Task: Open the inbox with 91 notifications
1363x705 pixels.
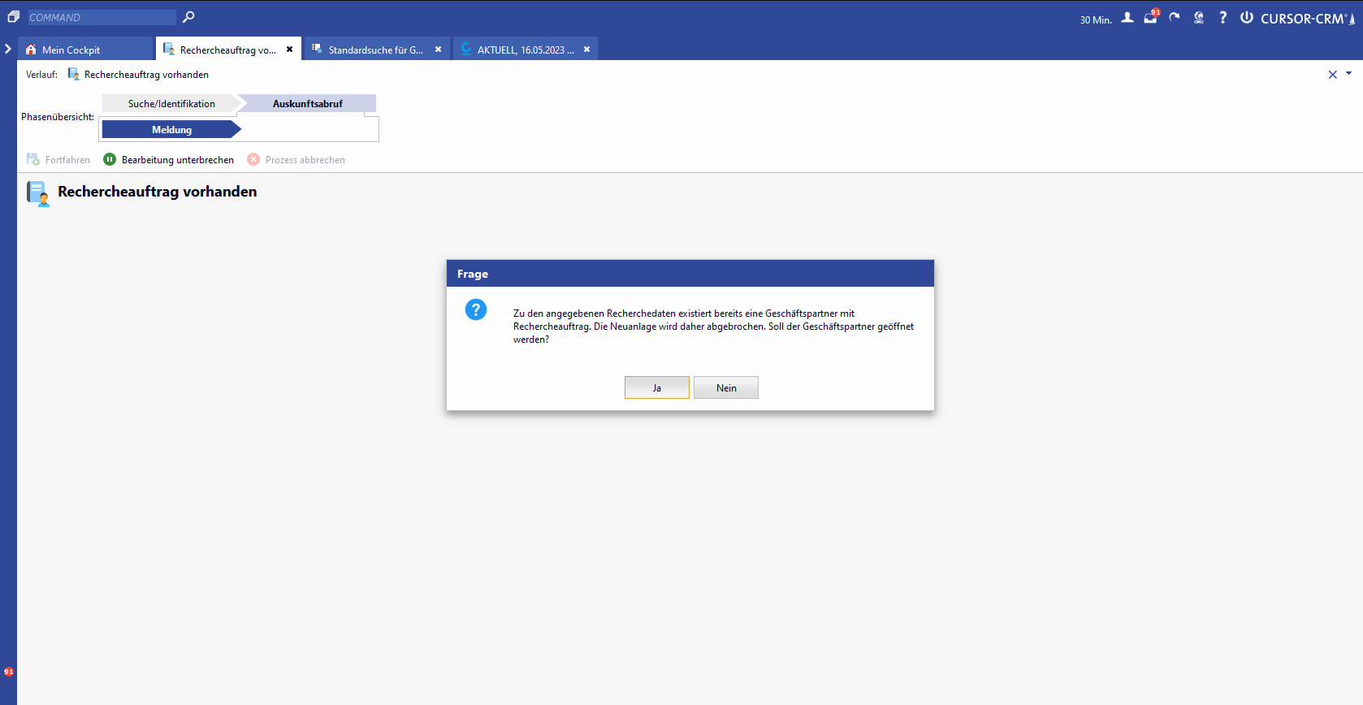Action: tap(1150, 18)
